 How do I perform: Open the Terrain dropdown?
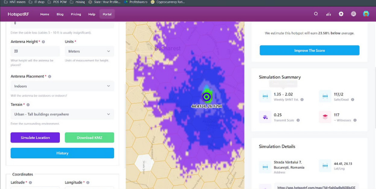pos(62,114)
